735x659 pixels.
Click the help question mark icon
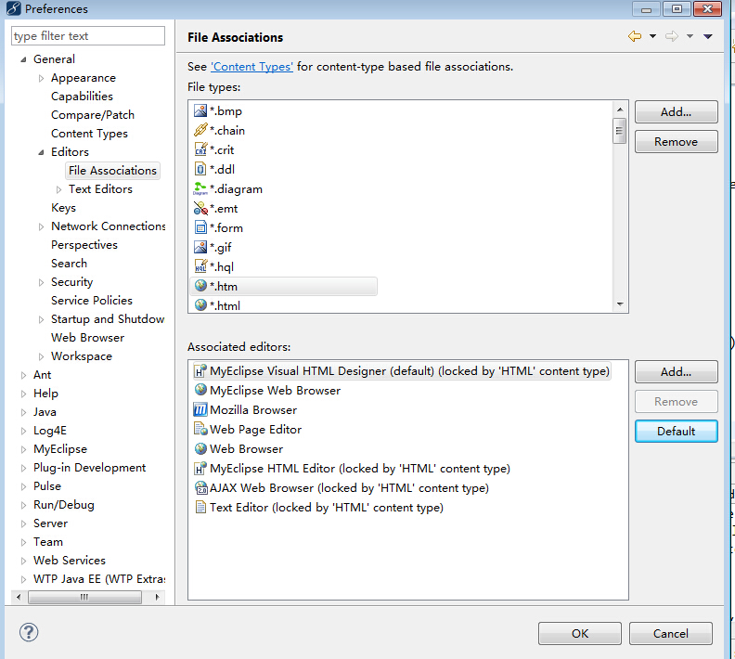29,632
